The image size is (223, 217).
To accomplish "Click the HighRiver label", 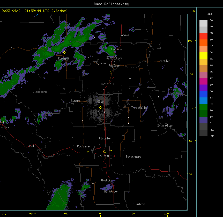I will point(111,191).
